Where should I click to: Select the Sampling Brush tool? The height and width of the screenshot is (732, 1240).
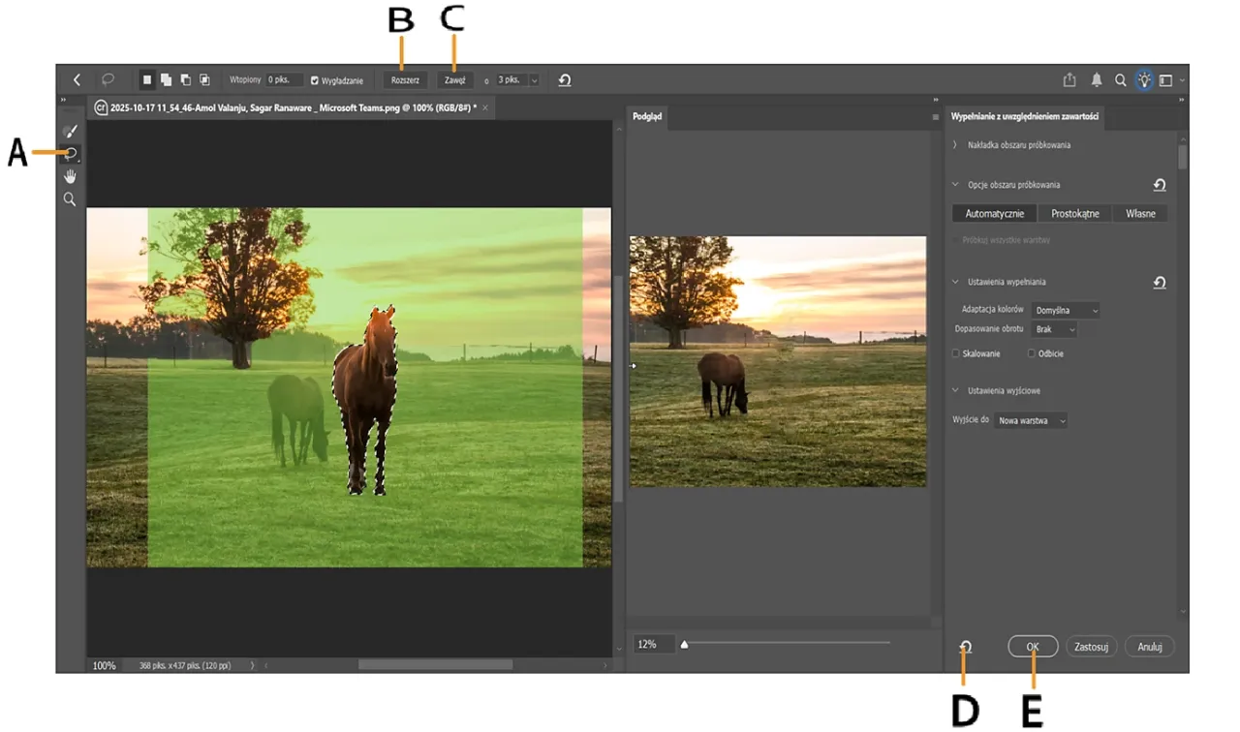pos(70,131)
